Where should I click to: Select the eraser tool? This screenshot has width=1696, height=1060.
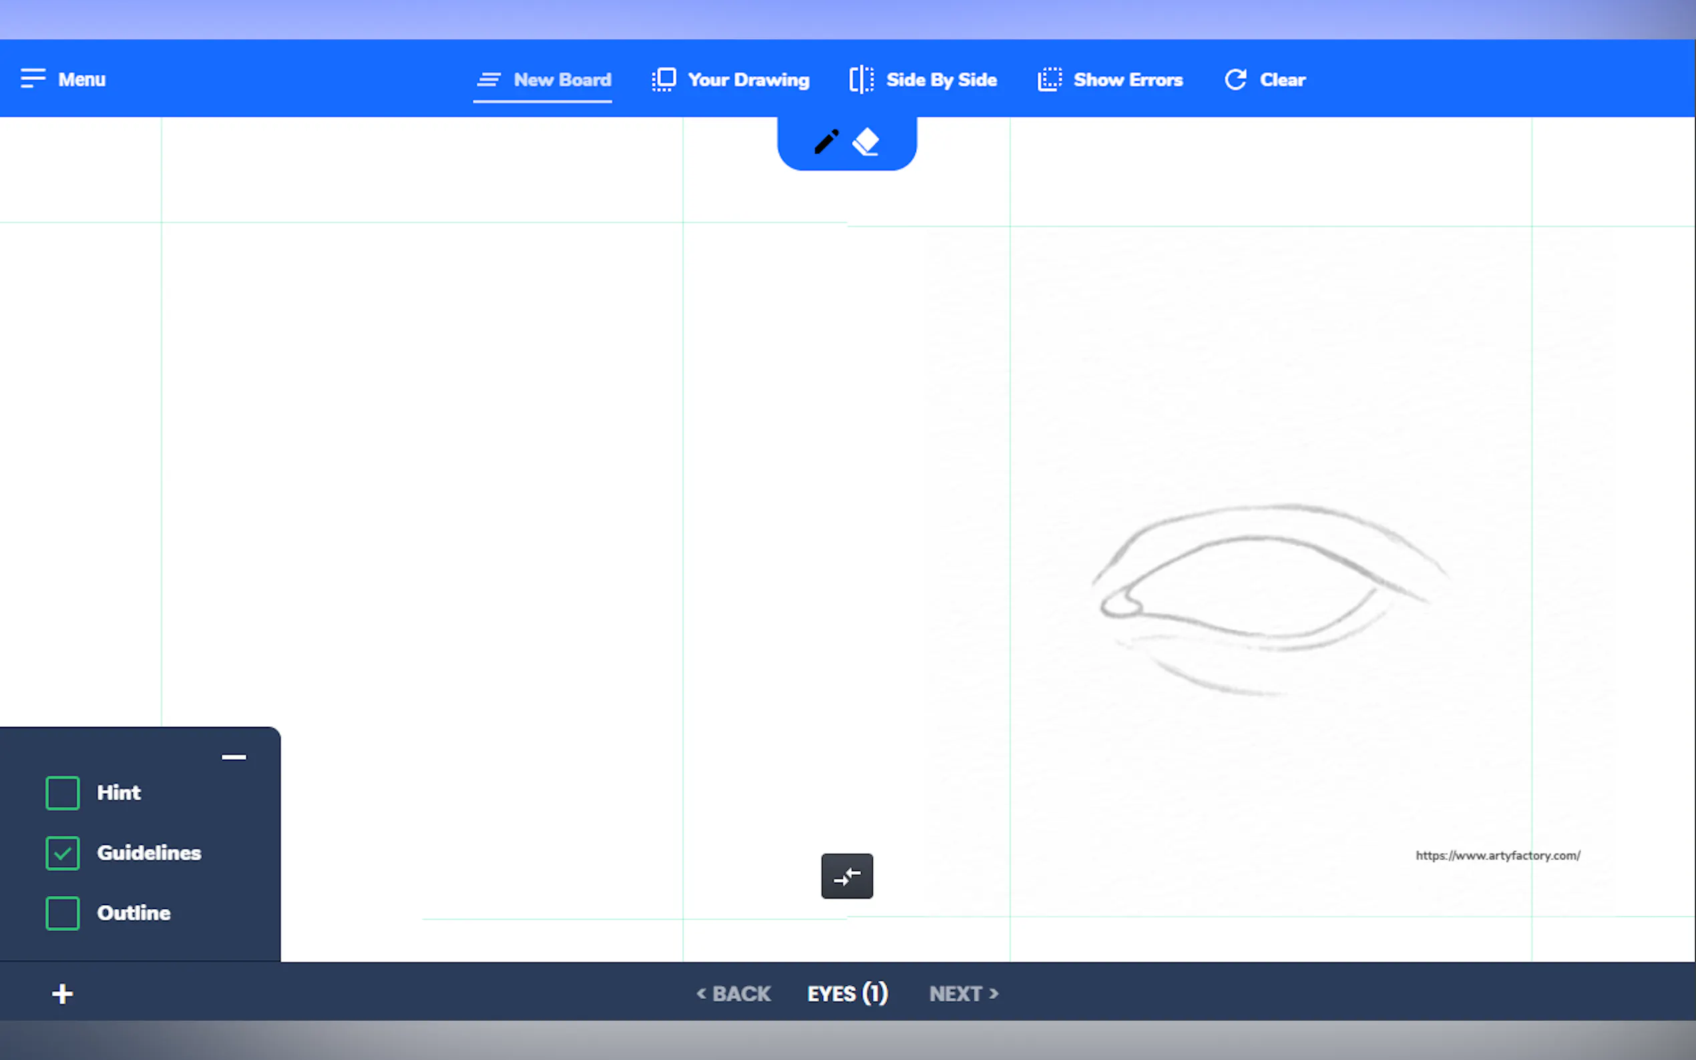point(866,142)
